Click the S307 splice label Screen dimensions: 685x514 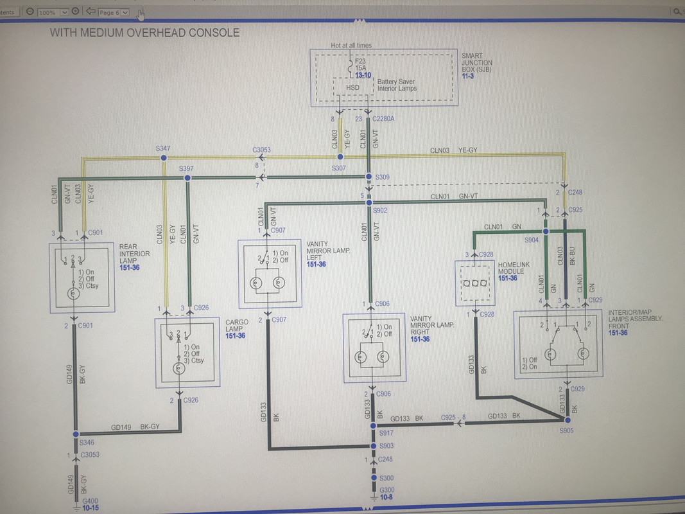pos(338,168)
